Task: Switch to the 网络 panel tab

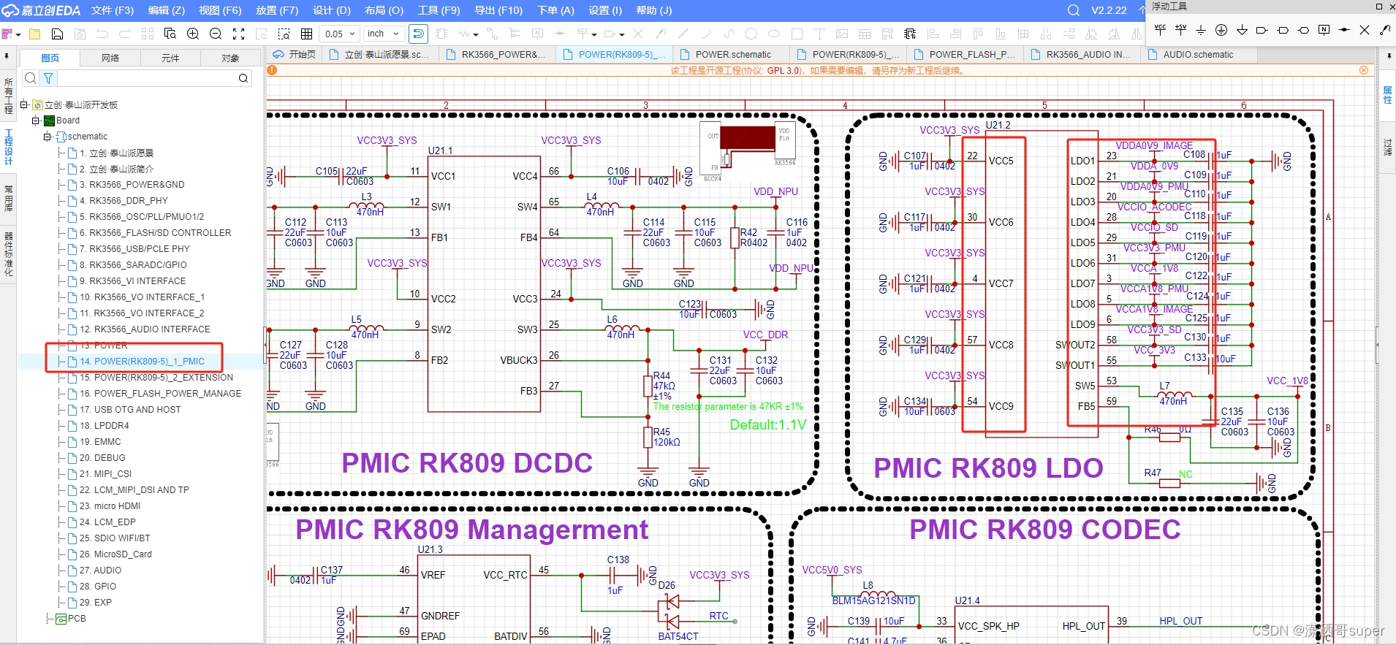Action: coord(110,58)
